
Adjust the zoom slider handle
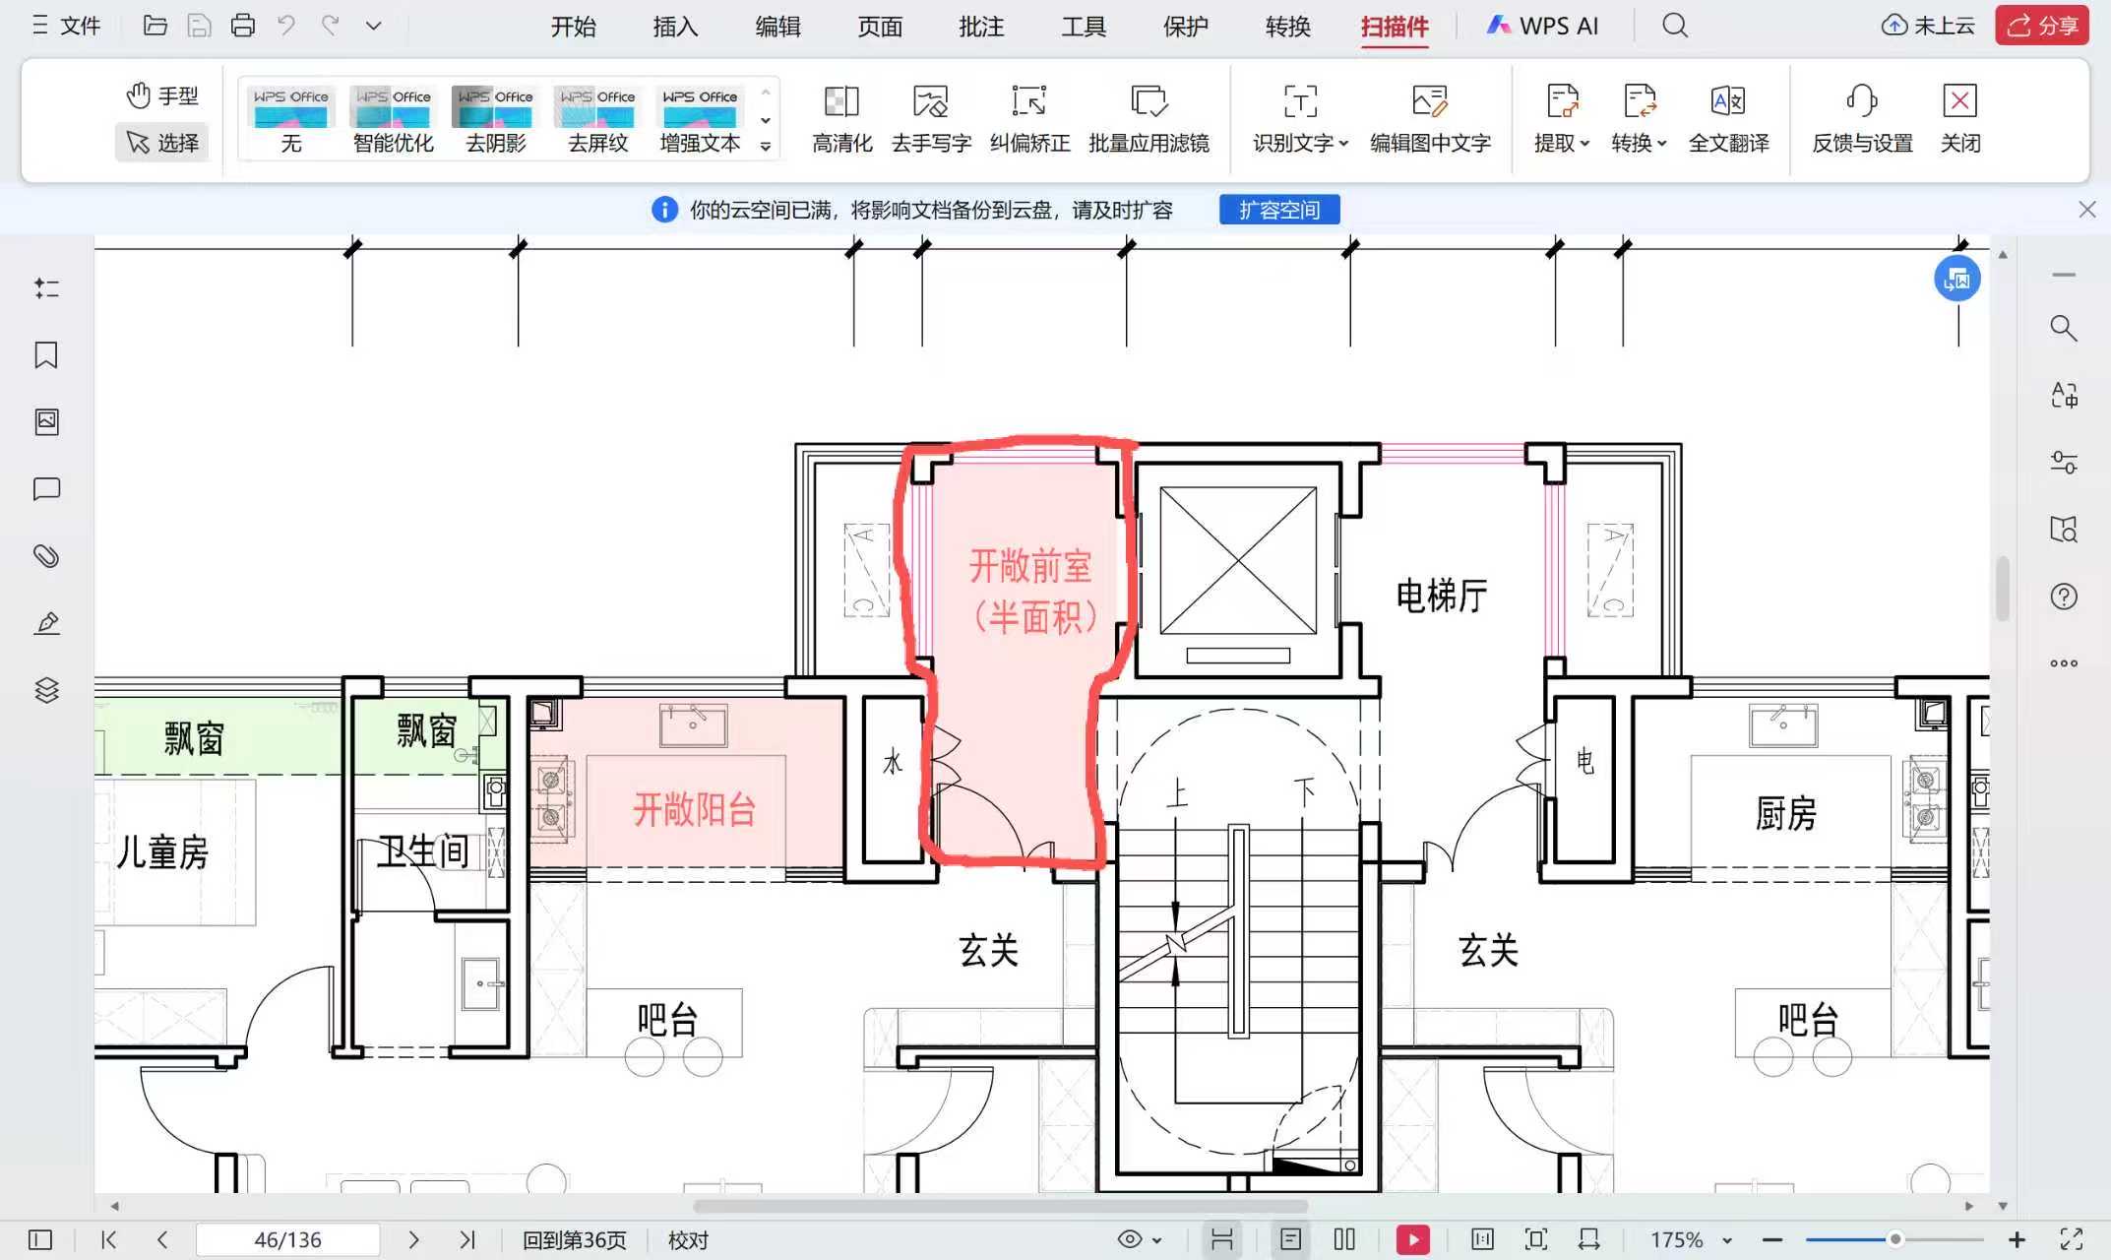(1894, 1239)
